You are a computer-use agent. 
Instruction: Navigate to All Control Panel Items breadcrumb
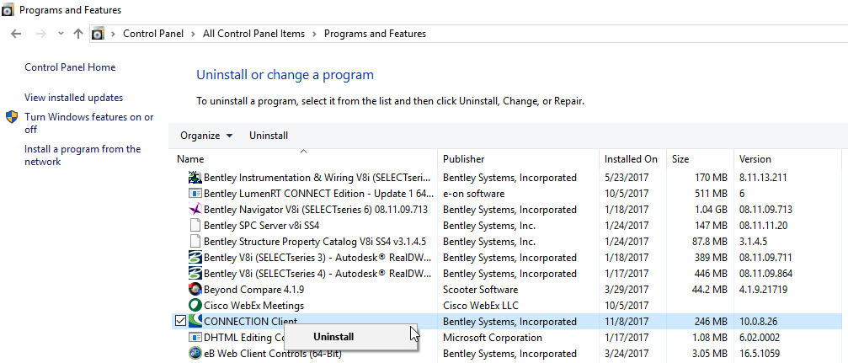(x=253, y=34)
